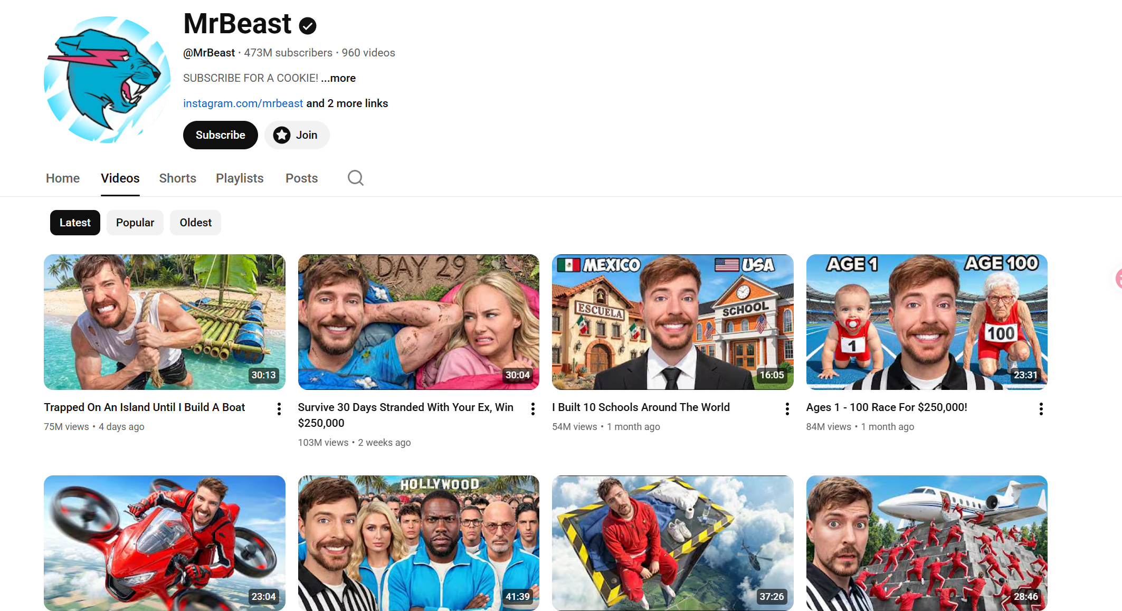This screenshot has width=1122, height=611.
Task: Click the verified checkmark badge
Action: pyautogui.click(x=308, y=25)
